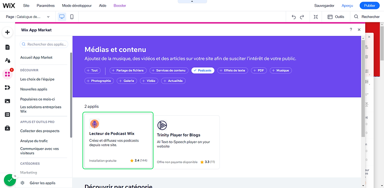Select the PDF filter chip
The width and height of the screenshot is (384, 188).
tap(259, 70)
